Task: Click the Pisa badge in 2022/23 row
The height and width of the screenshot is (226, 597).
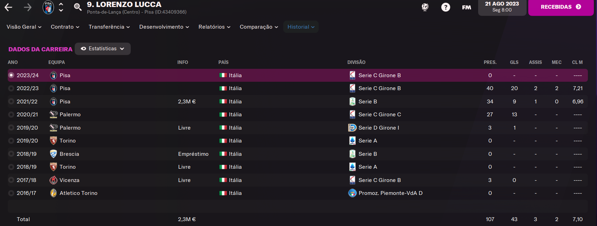Action: (x=53, y=88)
